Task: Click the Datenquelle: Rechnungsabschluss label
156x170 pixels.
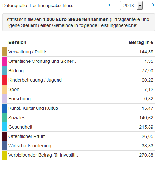Action: click(x=38, y=6)
